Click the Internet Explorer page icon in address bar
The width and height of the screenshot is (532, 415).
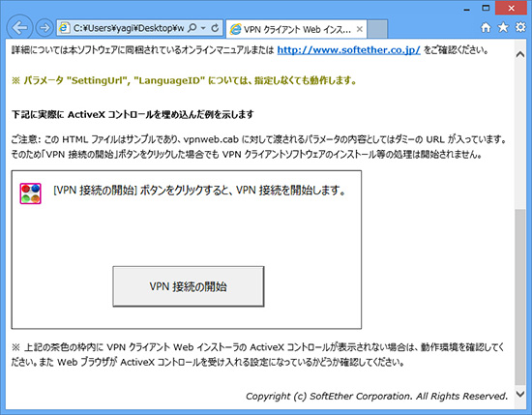[x=64, y=28]
